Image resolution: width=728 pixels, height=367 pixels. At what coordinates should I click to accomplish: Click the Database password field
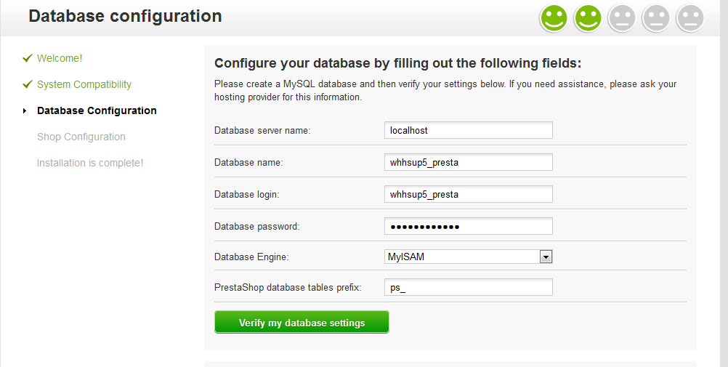click(468, 226)
